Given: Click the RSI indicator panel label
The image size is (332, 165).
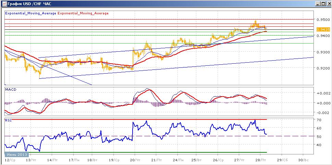Looking at the screenshot, I should click(8, 120).
